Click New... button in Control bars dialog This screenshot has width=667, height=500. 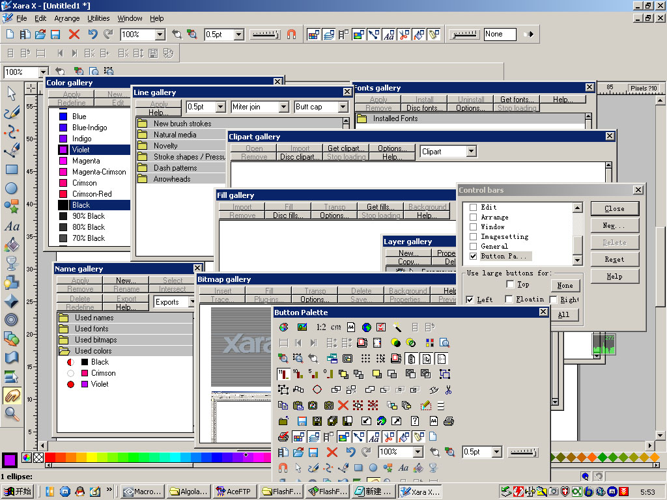click(615, 225)
